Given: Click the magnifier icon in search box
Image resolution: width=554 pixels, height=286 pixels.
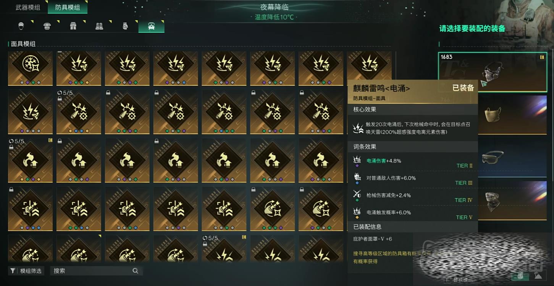Looking at the screenshot, I should tap(135, 271).
